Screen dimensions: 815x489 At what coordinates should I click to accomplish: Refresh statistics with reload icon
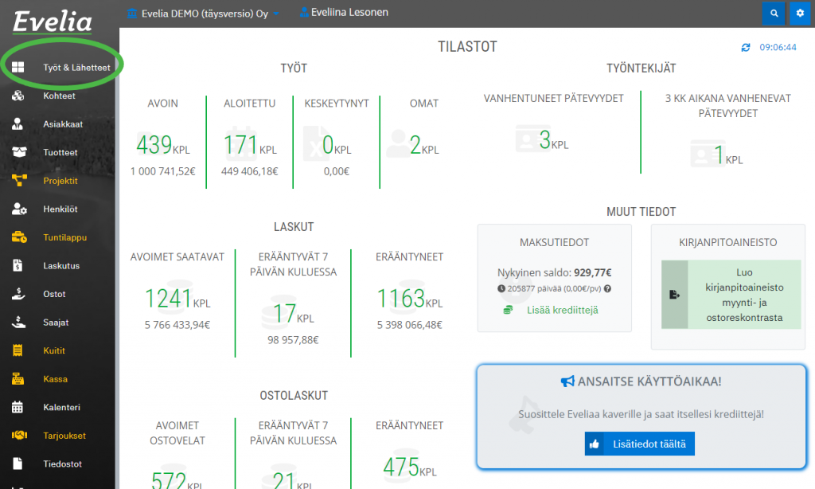click(746, 47)
